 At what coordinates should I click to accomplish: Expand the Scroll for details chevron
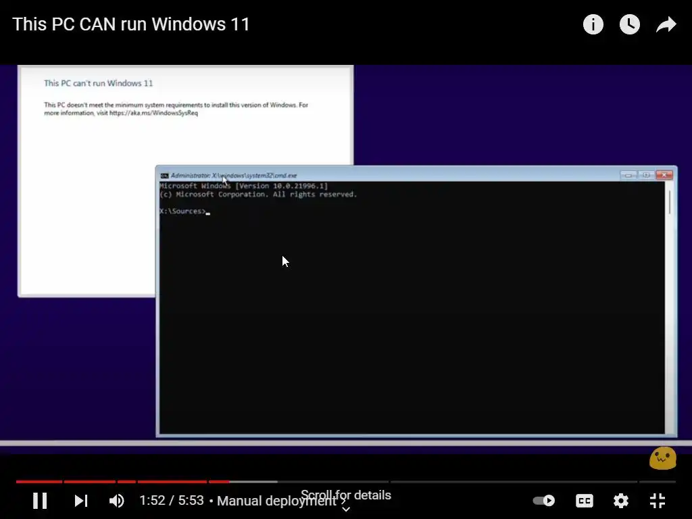click(346, 510)
